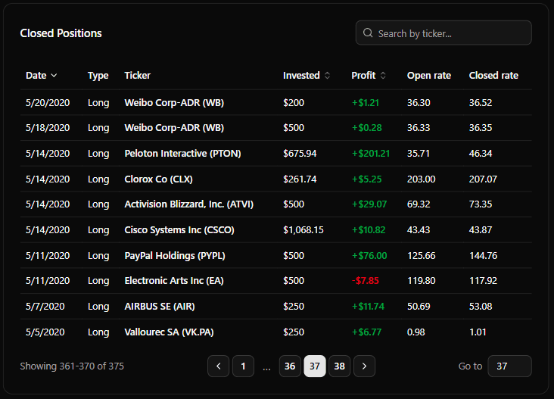The height and width of the screenshot is (399, 554).
Task: Click the search magnifier icon
Action: pos(368,33)
